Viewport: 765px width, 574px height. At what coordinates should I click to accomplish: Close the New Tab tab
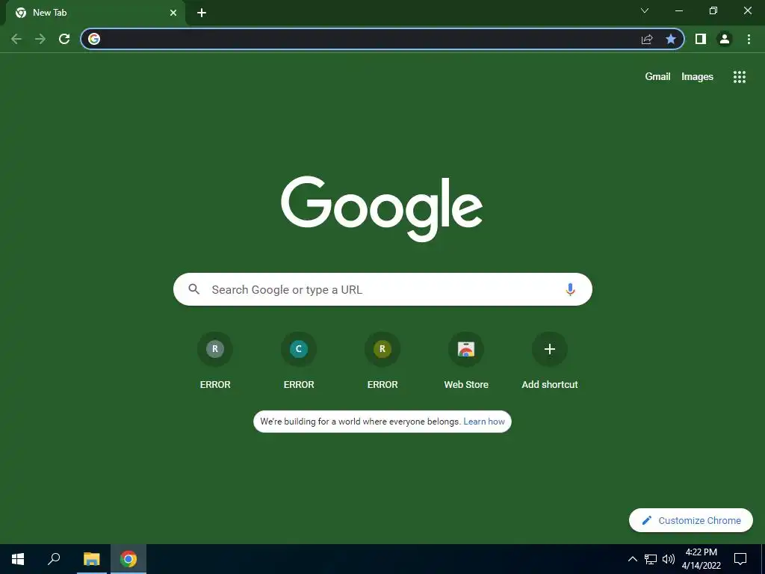click(x=173, y=13)
